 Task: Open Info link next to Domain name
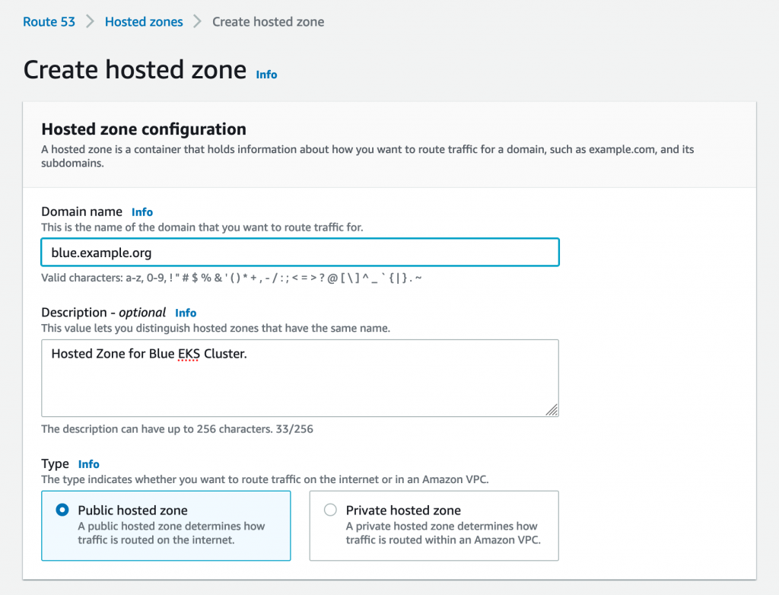pos(142,212)
